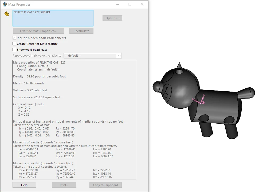Viewport: 259px width, 192px height.
Task: Click the Help button
Action: pyautogui.click(x=24, y=185)
